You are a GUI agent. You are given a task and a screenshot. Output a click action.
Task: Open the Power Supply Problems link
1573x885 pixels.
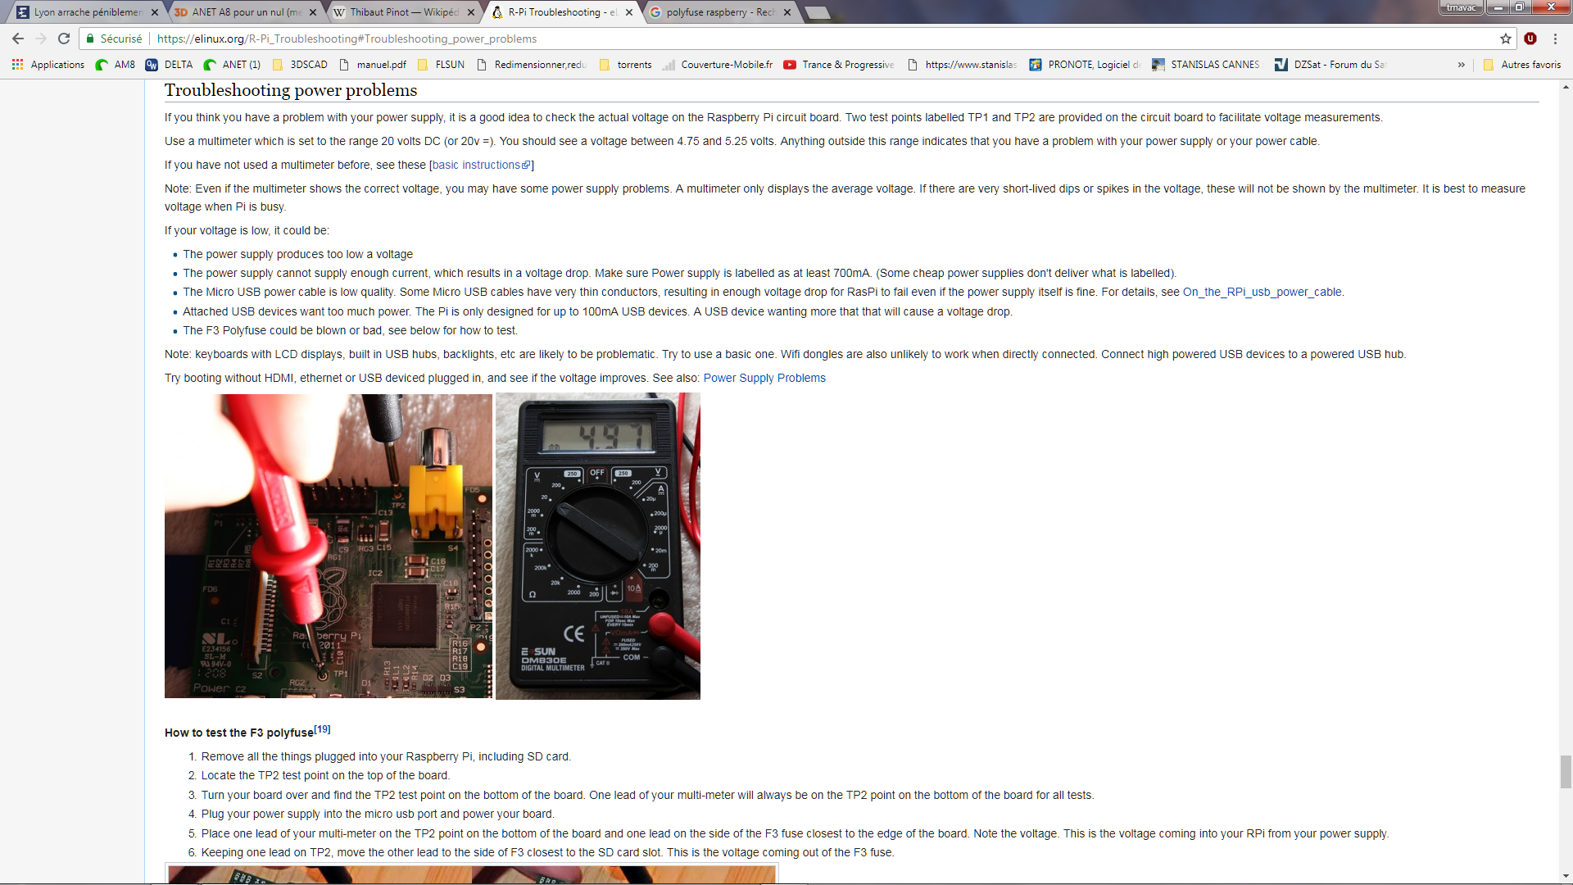764,378
